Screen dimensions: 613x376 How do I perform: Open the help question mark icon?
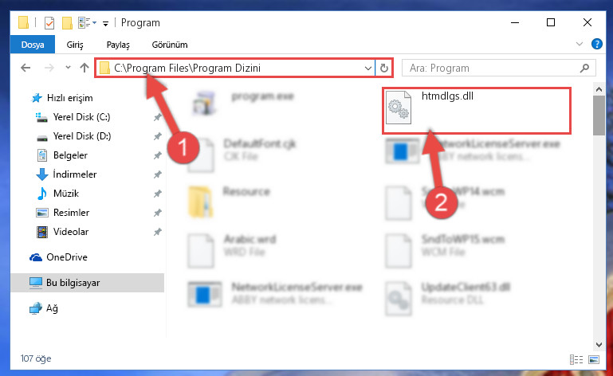pos(597,44)
